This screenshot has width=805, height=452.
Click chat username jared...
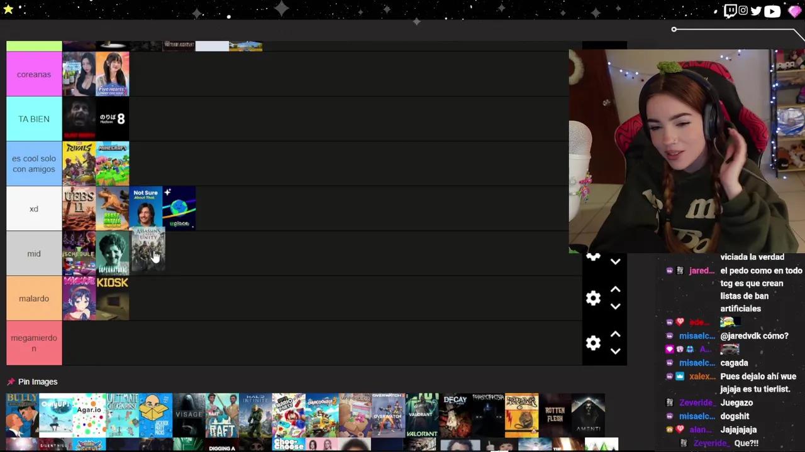702,271
